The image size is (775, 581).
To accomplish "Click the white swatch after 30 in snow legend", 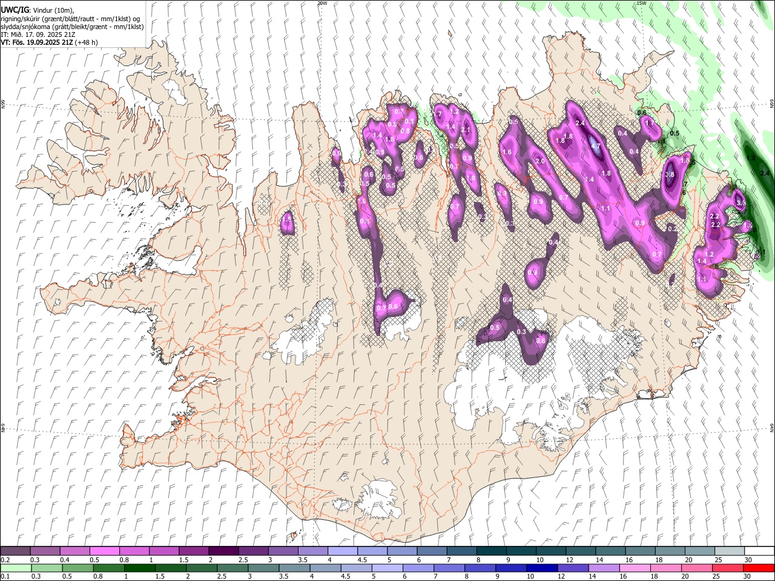I will coord(759,551).
